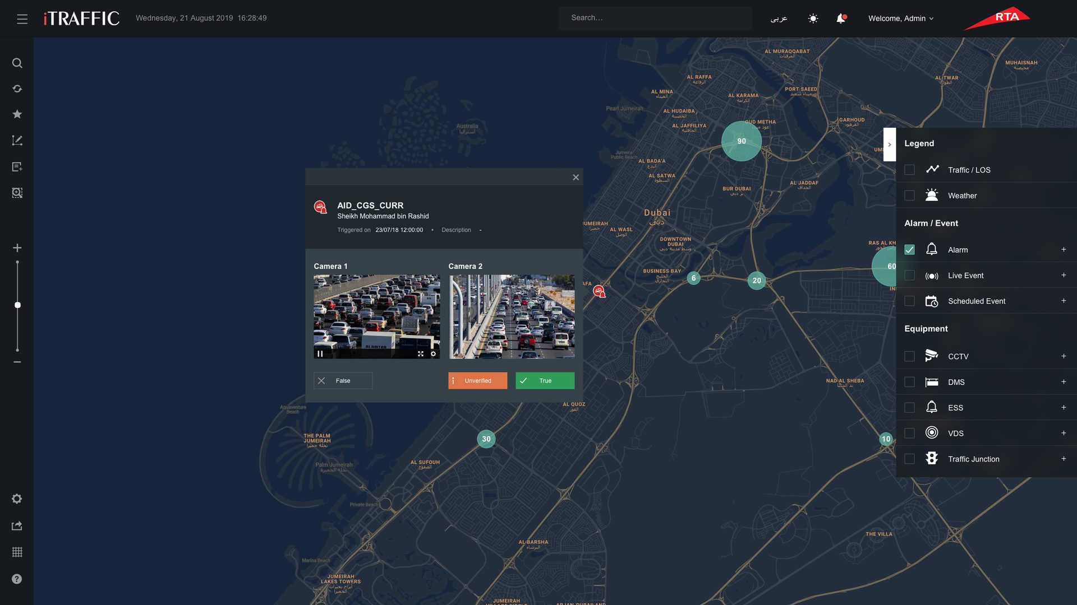Mark alarm as False
Viewport: 1077px width, 605px height.
[343, 380]
